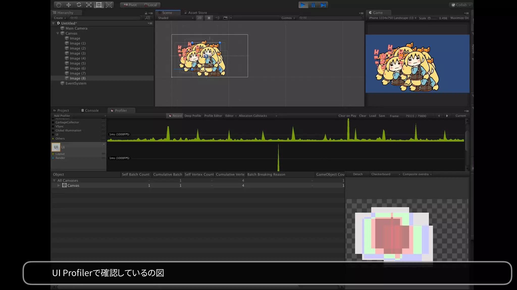
Task: Click the Clear profiler button
Action: coord(363,116)
